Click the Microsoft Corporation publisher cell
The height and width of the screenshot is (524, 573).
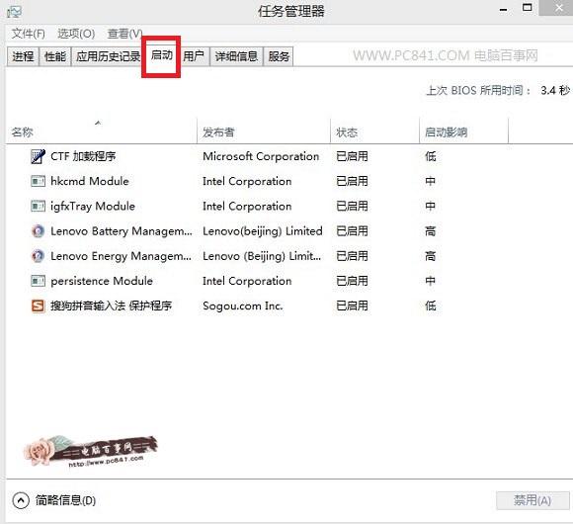click(261, 156)
